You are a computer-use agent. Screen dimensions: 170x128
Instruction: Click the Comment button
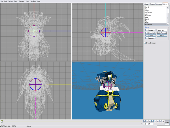(x=150, y=38)
